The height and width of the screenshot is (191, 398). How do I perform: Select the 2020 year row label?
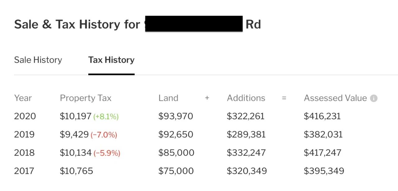pyautogui.click(x=25, y=116)
